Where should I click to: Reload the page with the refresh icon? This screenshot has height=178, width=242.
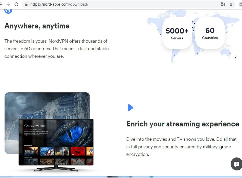(x=16, y=4)
